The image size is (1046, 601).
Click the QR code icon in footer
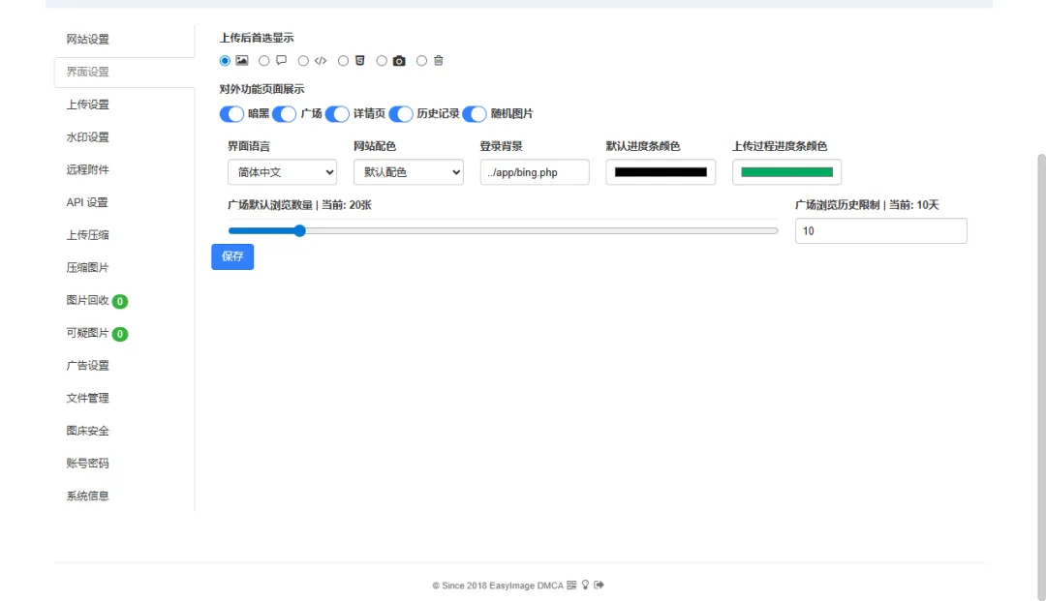tap(571, 586)
